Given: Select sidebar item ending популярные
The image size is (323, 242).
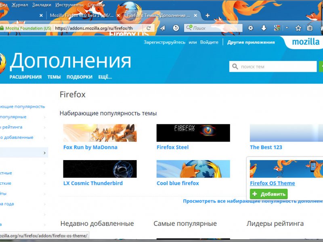Looking at the screenshot, I should [x=13, y=117].
